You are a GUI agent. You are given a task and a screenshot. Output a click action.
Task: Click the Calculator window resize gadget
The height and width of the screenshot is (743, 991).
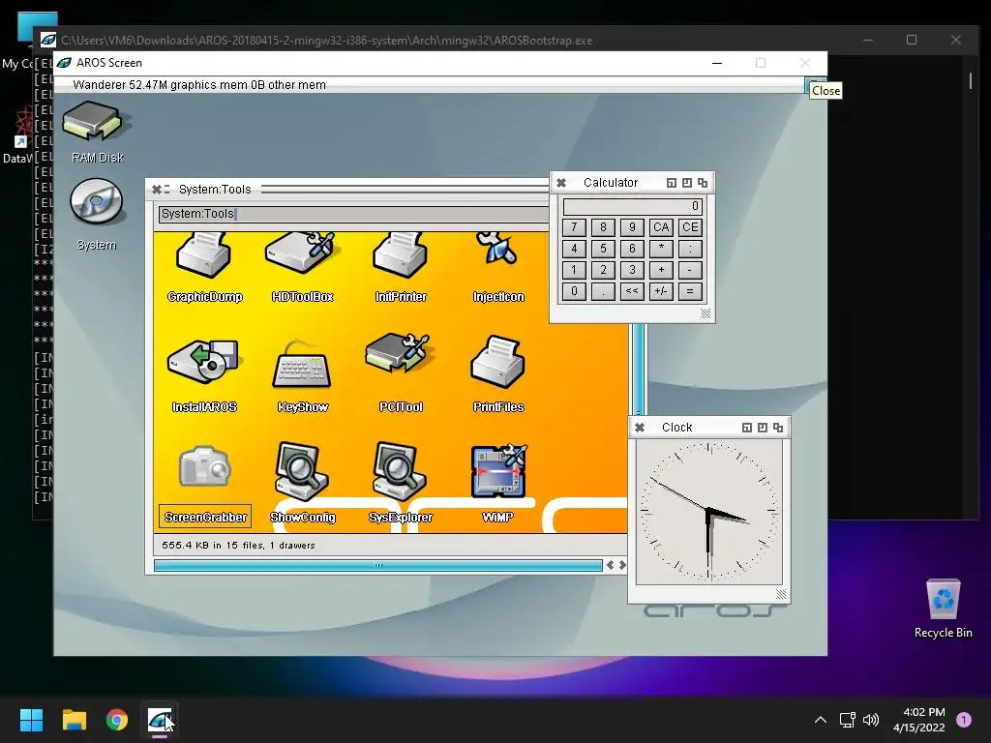[706, 313]
